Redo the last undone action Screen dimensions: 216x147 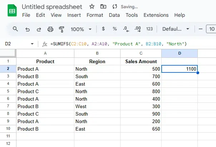pos(39,29)
